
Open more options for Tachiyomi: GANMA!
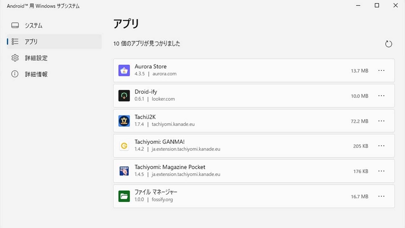[381, 146]
